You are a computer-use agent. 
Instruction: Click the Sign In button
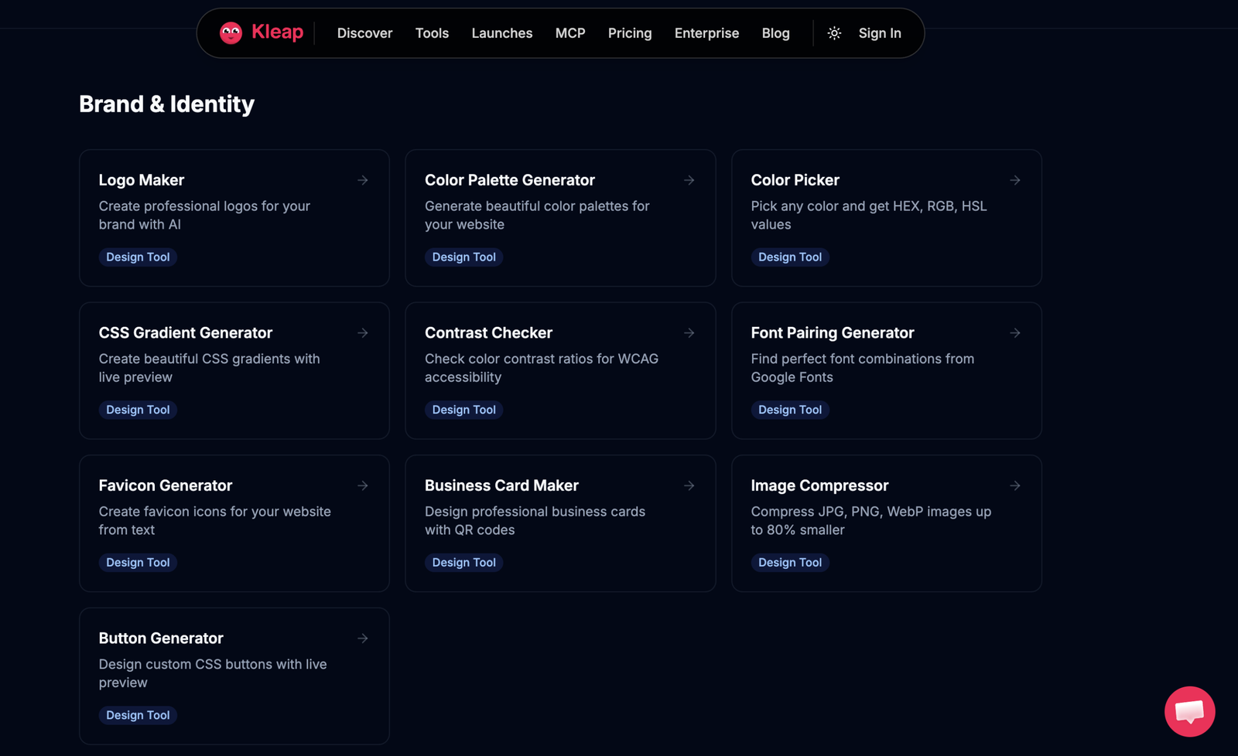pos(880,33)
